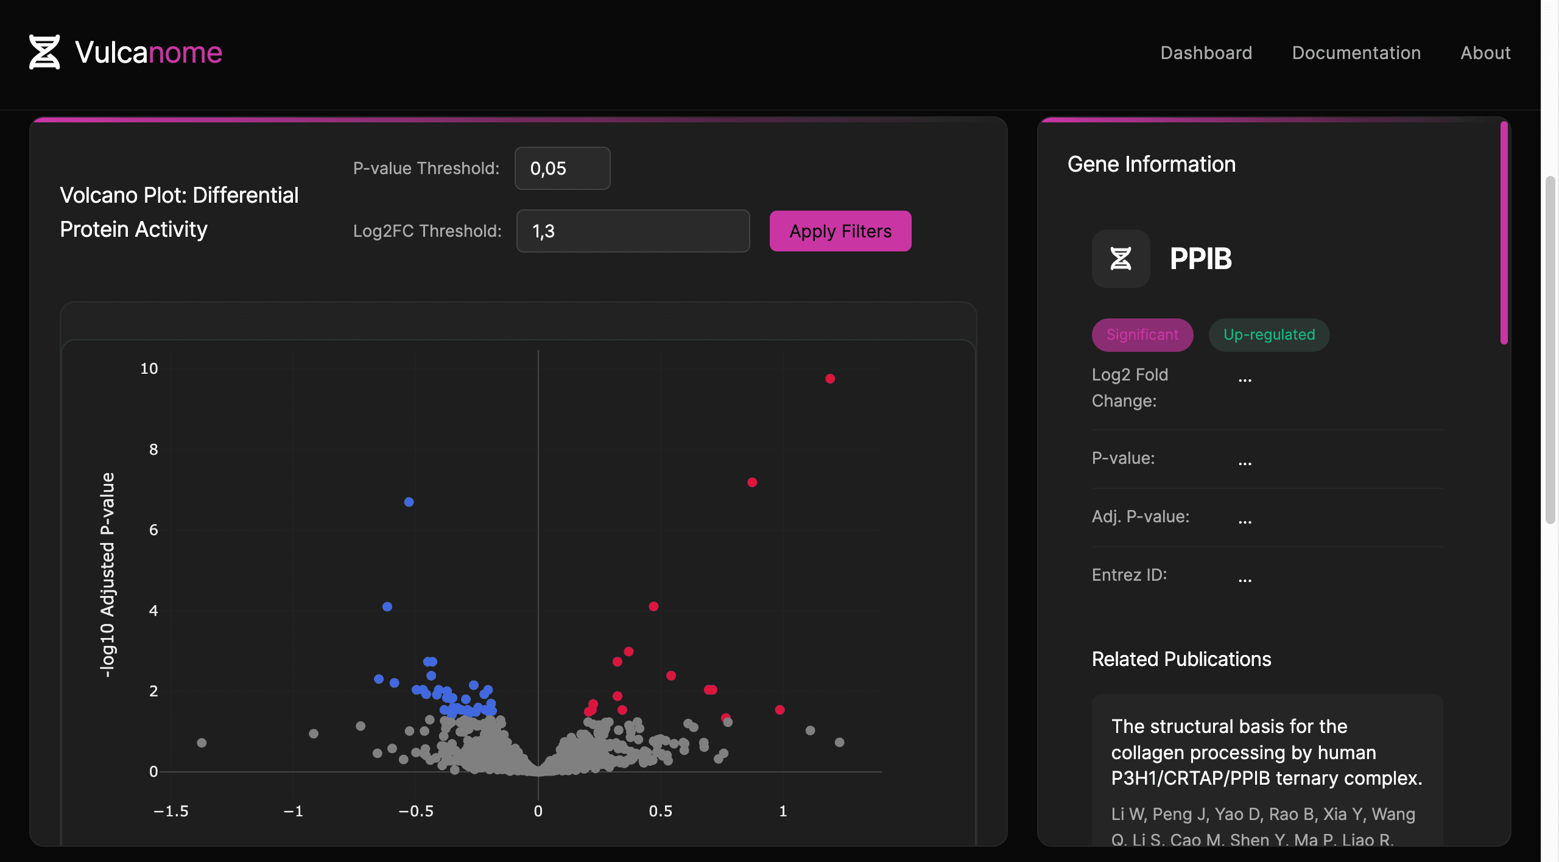Select the topmost red point near 10
Viewport: 1559px width, 862px height.
830,379
